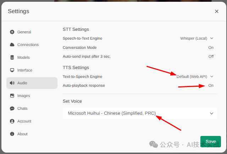Click the About info circle icon
Screen dimensions: 227x154
click(x=12, y=134)
